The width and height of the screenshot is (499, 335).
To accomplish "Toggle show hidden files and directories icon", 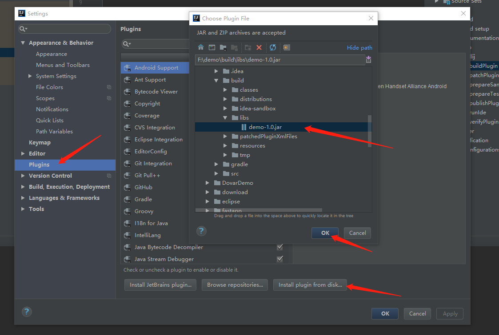I will 287,47.
